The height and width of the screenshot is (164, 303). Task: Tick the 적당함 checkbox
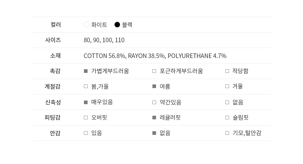pos(227,71)
